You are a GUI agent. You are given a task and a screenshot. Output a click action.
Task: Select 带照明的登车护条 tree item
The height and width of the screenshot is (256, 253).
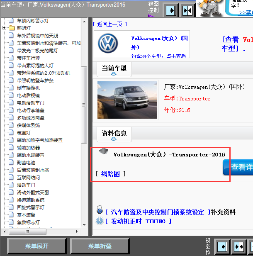[x=35, y=80]
